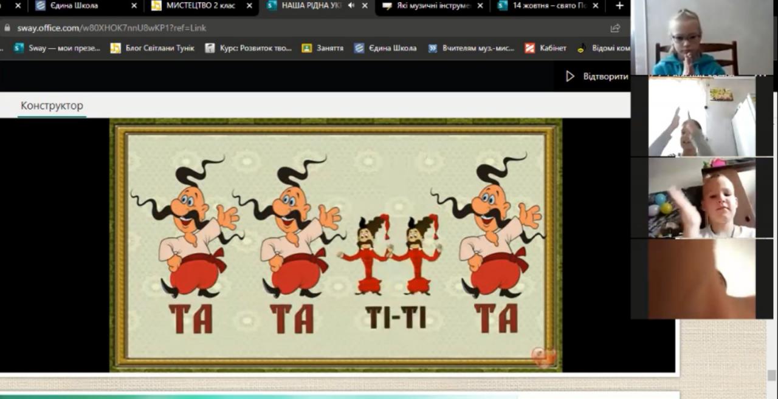
Task: Switch to Які музичні інструменти tab
Action: point(429,6)
